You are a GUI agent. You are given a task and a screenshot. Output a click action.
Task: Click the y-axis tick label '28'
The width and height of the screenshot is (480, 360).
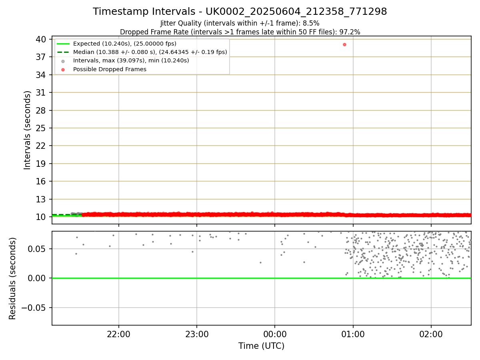pyautogui.click(x=41, y=110)
